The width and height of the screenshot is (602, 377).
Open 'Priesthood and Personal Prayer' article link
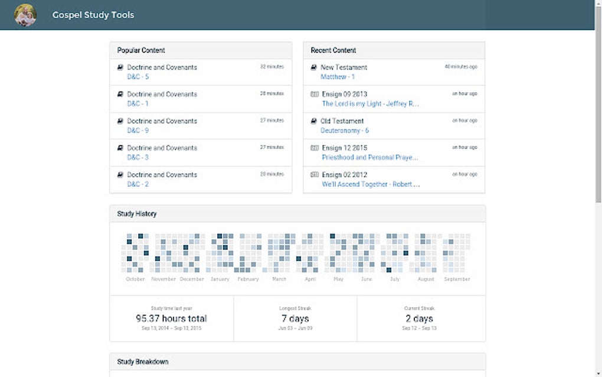pos(370,157)
